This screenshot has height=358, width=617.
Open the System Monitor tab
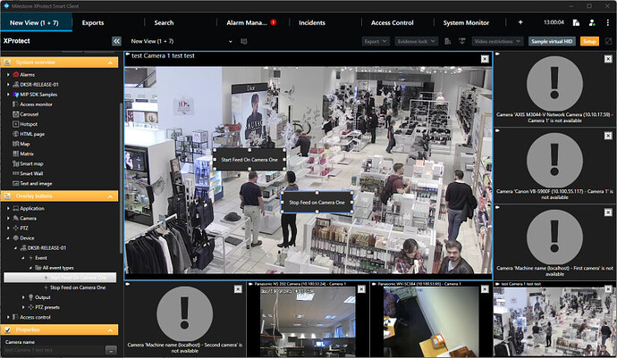click(x=466, y=21)
